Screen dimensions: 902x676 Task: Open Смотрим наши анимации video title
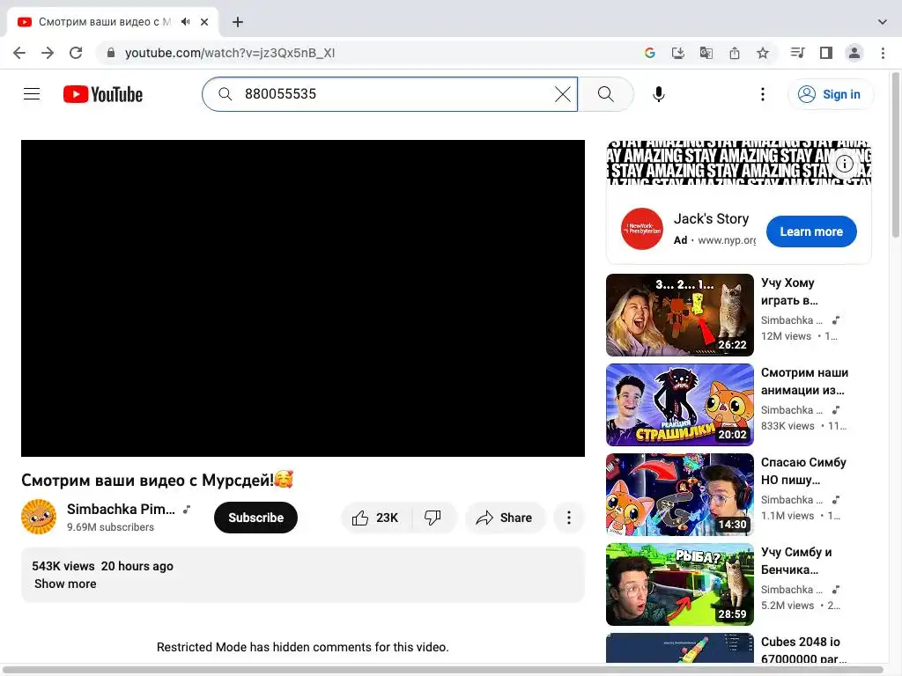[x=804, y=381]
